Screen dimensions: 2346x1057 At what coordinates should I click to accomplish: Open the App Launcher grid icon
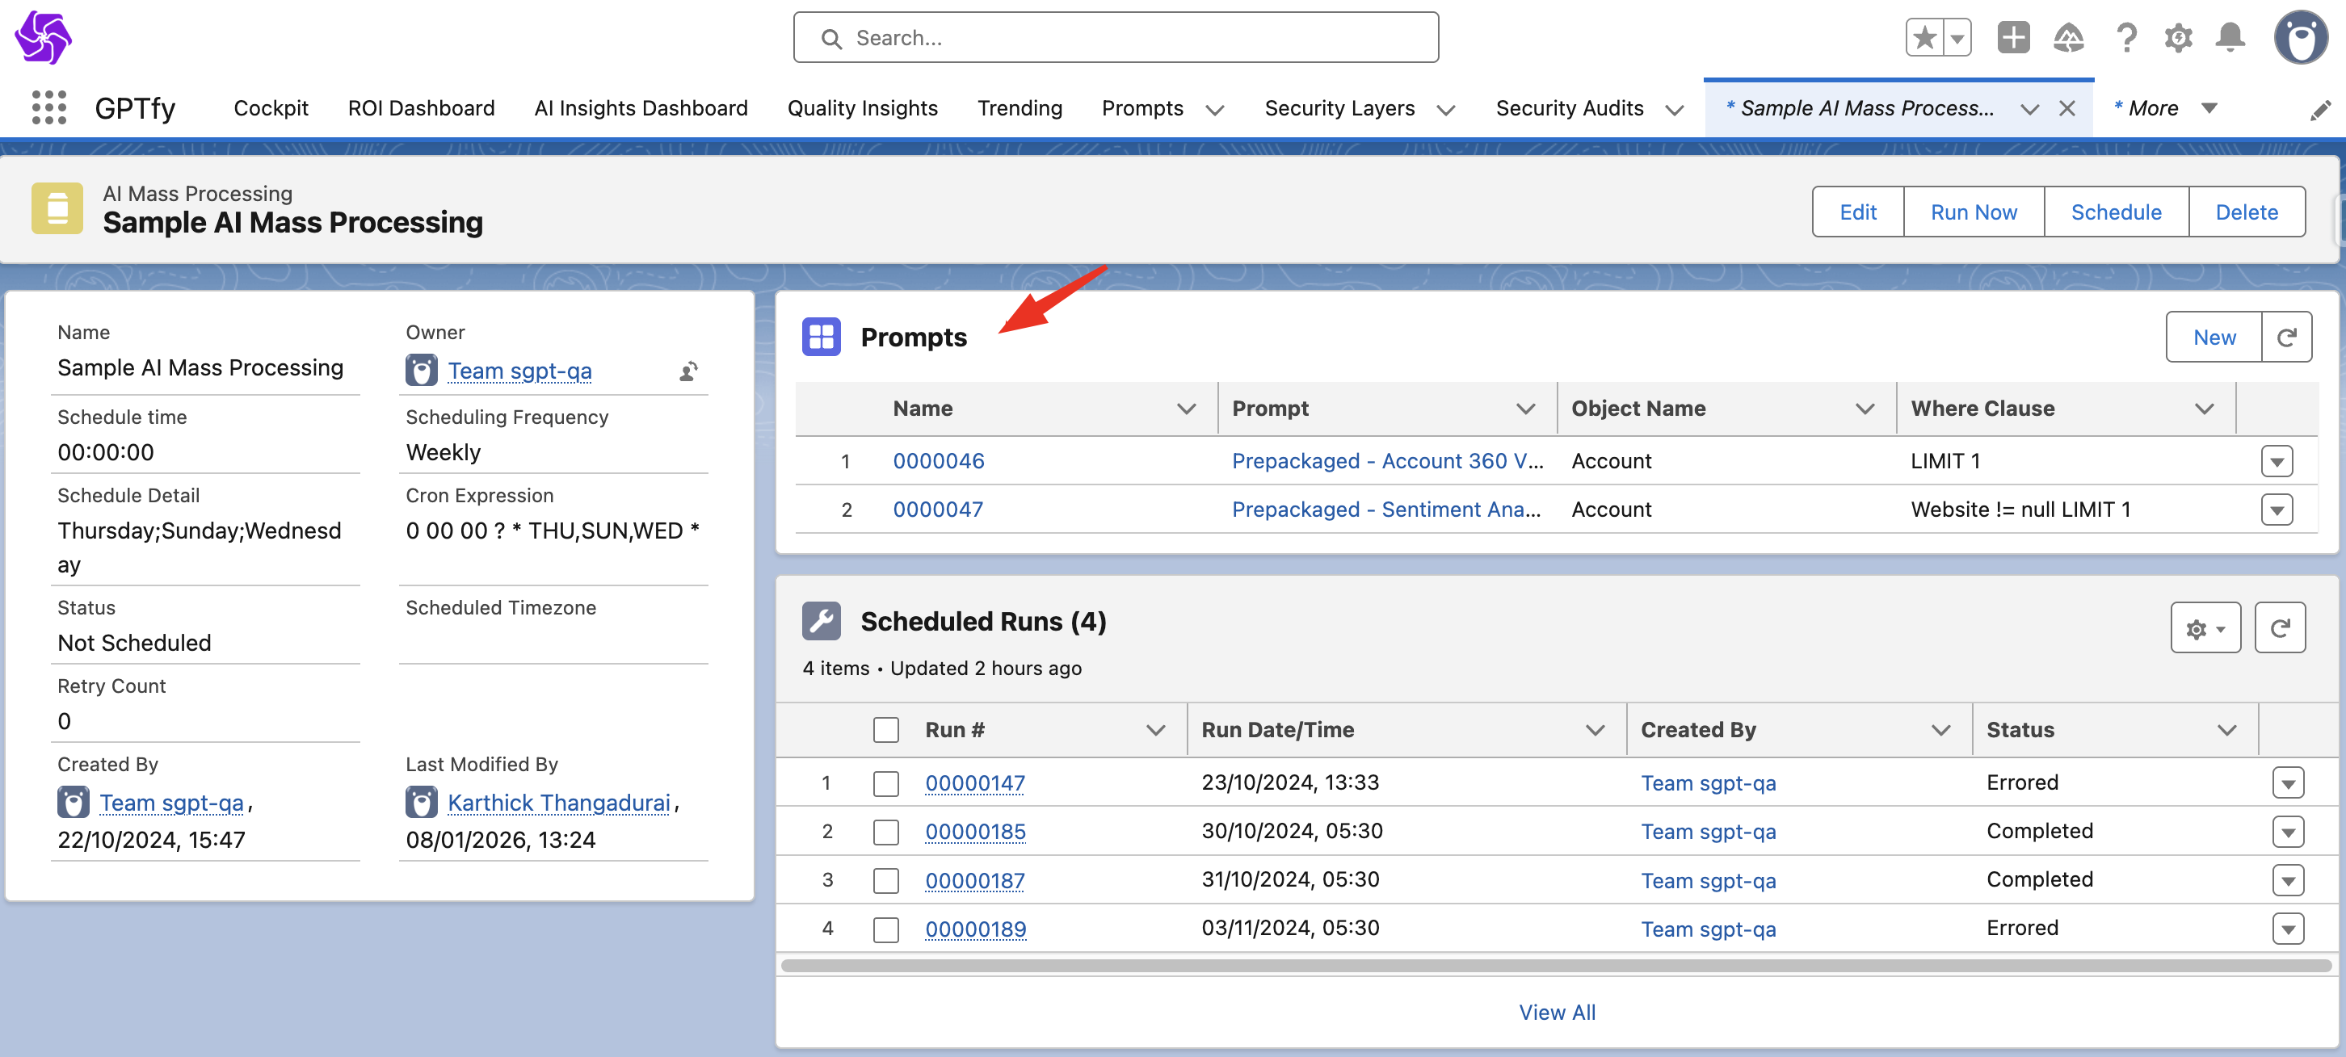(49, 107)
